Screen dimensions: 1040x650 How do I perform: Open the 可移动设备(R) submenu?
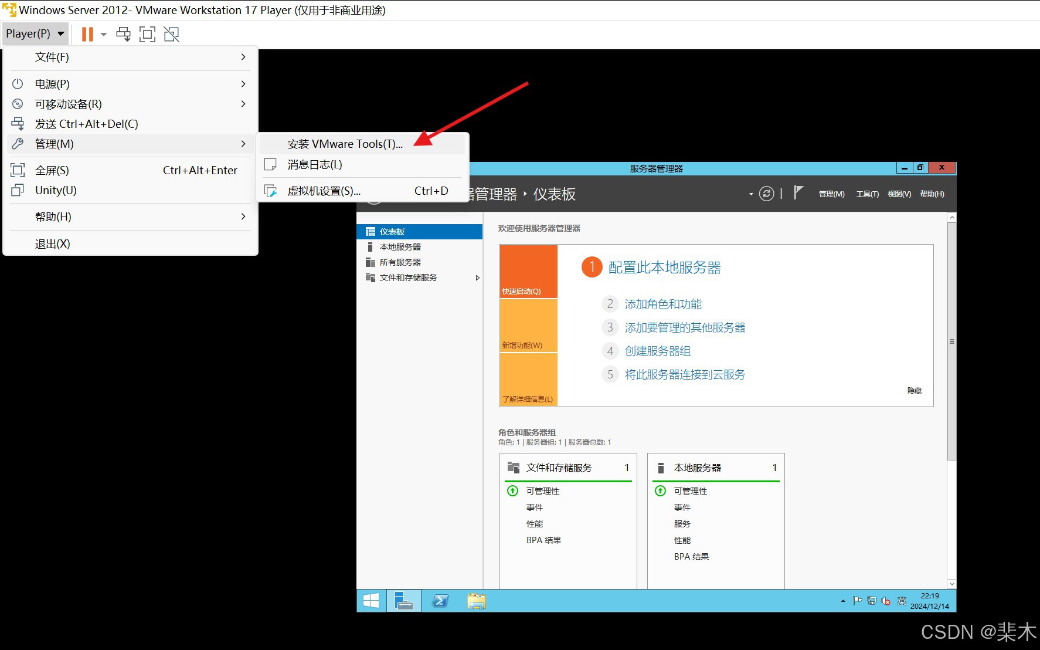tap(130, 104)
